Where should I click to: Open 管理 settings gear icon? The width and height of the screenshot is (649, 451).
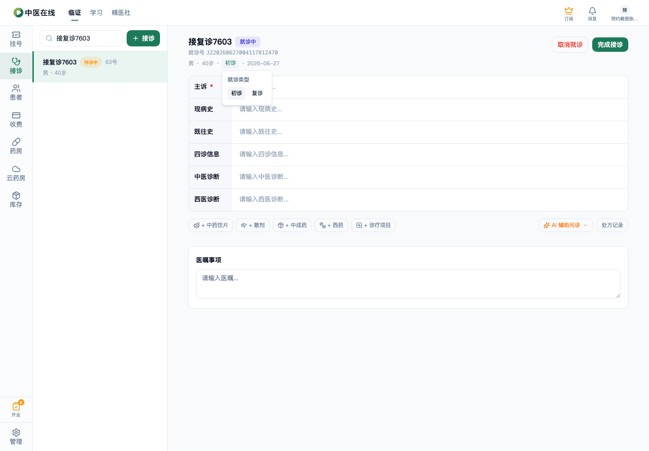point(16,437)
